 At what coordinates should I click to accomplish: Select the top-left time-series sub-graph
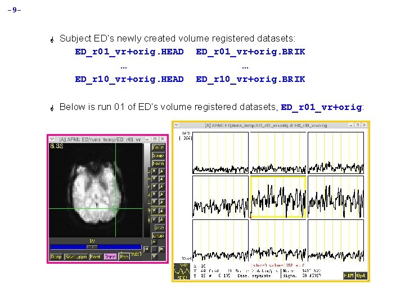tap(220, 153)
